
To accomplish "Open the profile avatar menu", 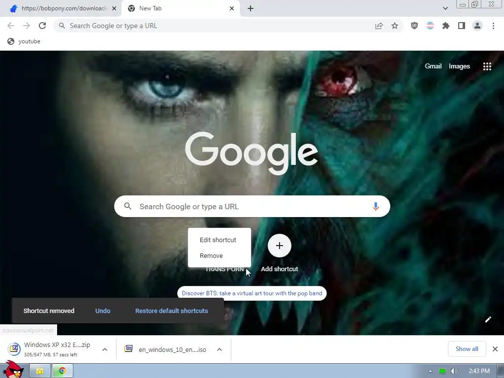I will 477,26.
